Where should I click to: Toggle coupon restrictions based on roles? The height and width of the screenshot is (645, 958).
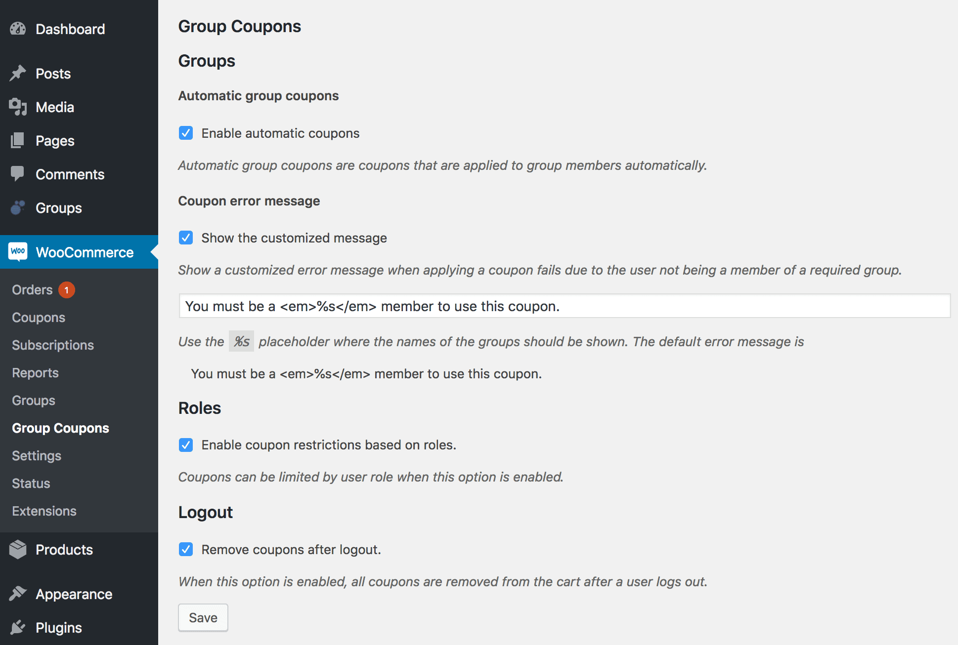pos(186,445)
